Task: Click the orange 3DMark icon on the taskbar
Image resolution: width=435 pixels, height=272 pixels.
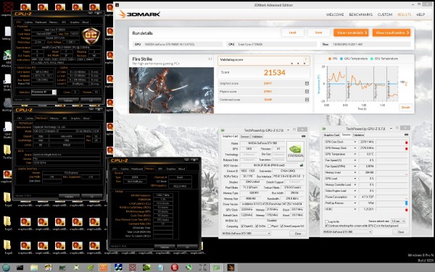Action: click(x=231, y=268)
